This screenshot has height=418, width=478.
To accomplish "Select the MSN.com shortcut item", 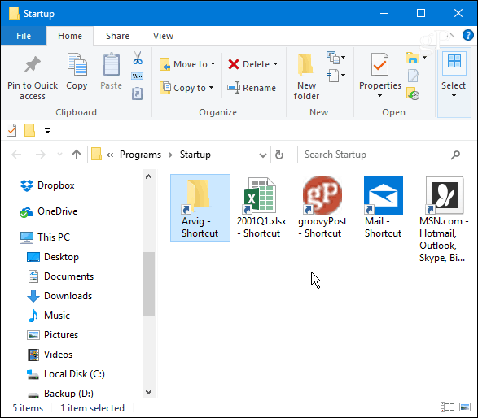I will [x=444, y=220].
